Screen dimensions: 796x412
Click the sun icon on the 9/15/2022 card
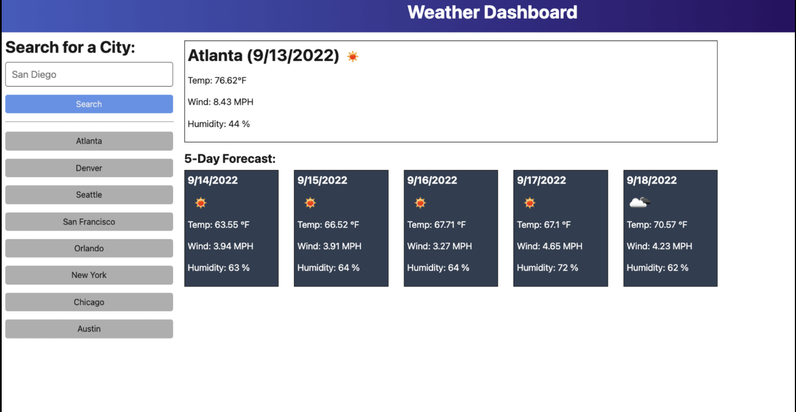pyautogui.click(x=310, y=203)
